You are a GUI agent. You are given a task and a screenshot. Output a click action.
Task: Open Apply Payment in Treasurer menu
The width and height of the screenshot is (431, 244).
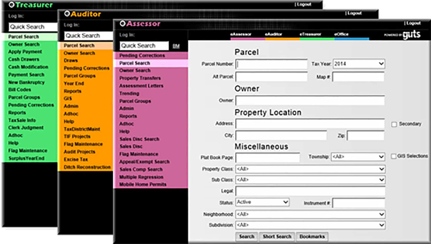(25, 52)
